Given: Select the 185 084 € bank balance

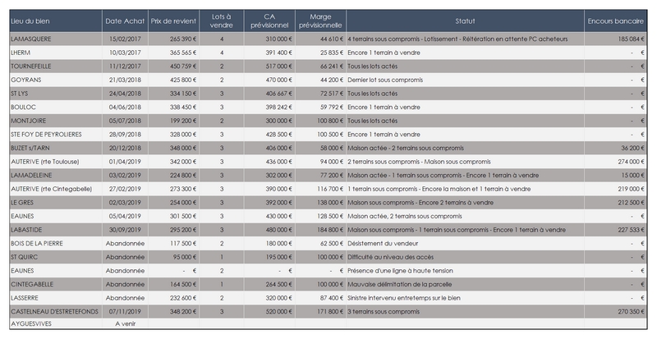Looking at the screenshot, I should coord(615,39).
